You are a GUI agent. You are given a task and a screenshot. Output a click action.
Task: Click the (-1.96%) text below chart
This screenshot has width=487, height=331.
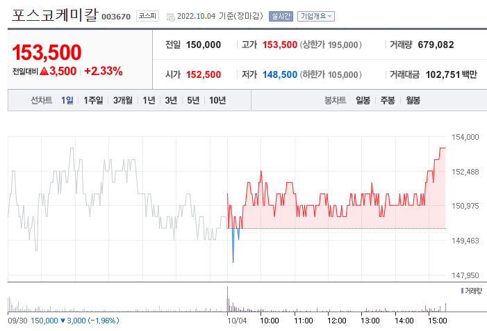(x=104, y=321)
